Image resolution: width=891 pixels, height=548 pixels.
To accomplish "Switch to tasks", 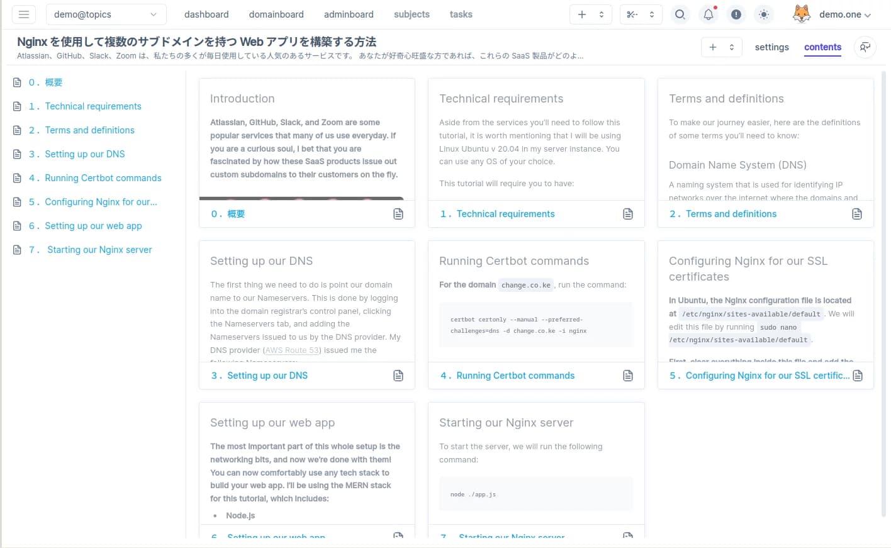I will (461, 14).
